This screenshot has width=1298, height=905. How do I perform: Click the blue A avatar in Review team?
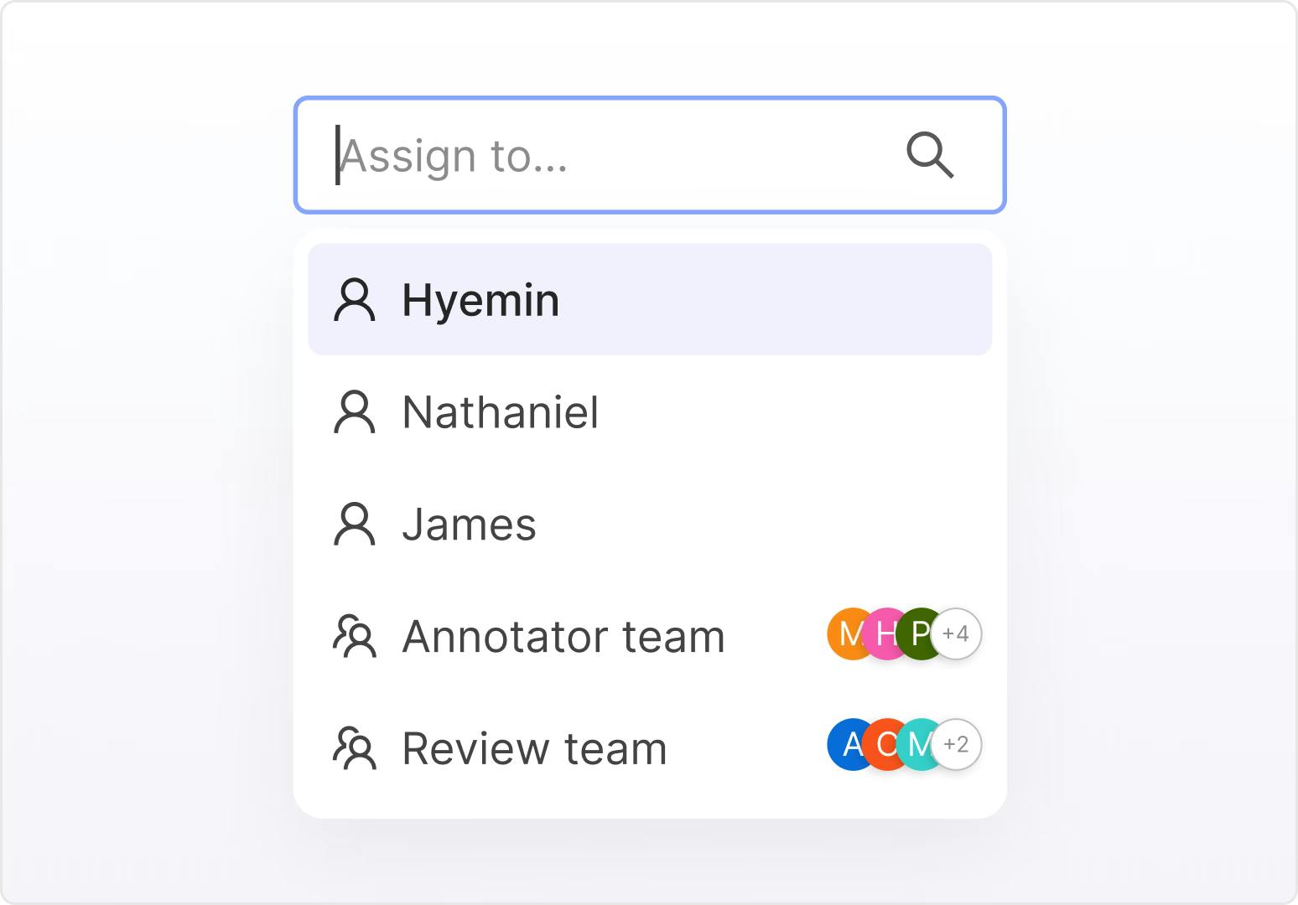pyautogui.click(x=847, y=745)
